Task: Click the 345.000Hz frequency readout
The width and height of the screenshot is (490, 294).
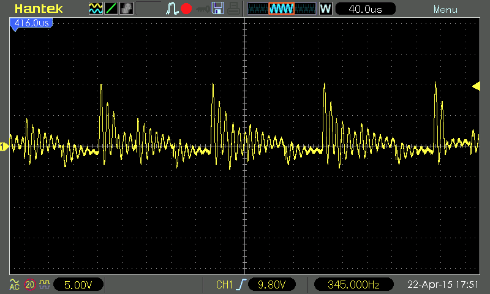Action: coord(353,285)
